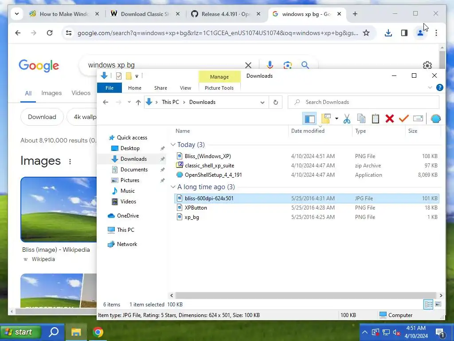Select the Bliss_(Windows_XP) PNG file
This screenshot has height=341, width=454.
click(307, 156)
